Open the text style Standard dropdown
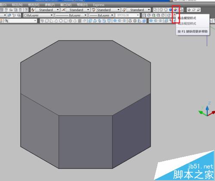Image resolution: width=215 pixels, height=181 pixels. pyautogui.click(x=58, y=10)
